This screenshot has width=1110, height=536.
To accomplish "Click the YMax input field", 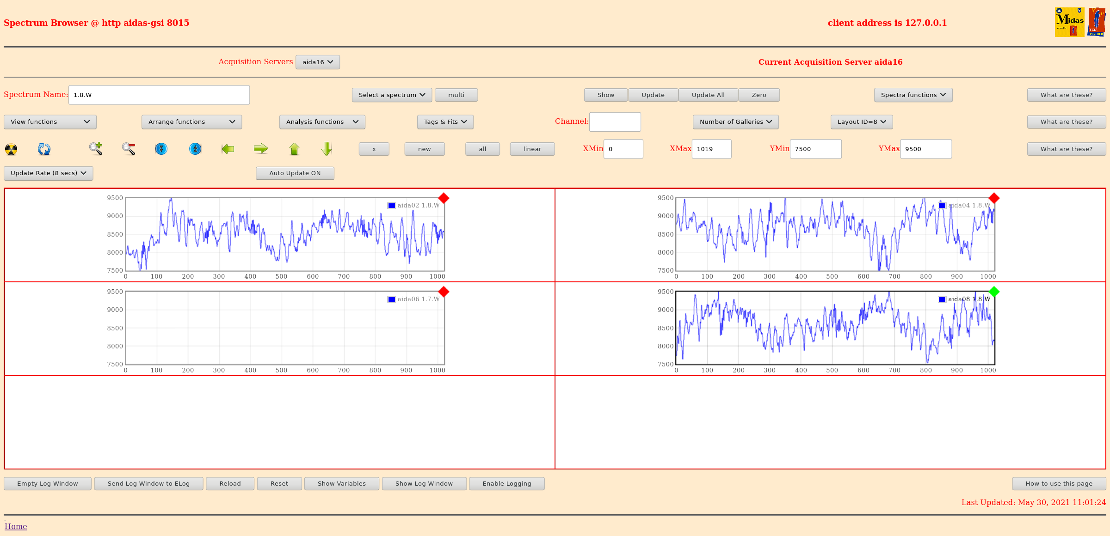I will [926, 149].
